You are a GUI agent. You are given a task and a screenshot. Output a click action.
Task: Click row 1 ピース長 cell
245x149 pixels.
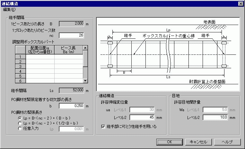[x=69, y=57]
